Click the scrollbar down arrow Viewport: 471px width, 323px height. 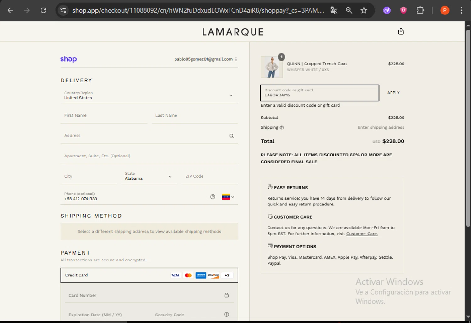click(x=468, y=317)
